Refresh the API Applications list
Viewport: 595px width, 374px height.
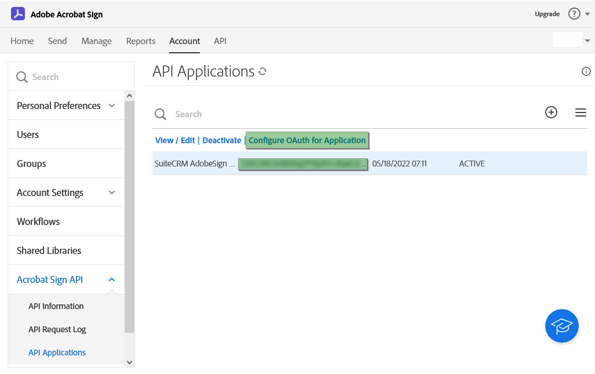pyautogui.click(x=262, y=71)
